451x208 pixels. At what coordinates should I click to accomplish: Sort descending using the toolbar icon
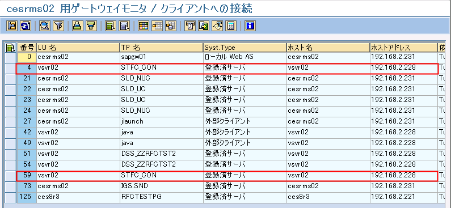[91, 26]
